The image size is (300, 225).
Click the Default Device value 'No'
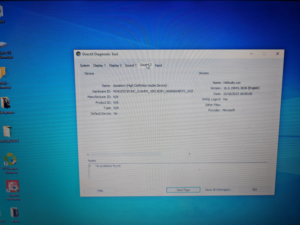coord(115,113)
